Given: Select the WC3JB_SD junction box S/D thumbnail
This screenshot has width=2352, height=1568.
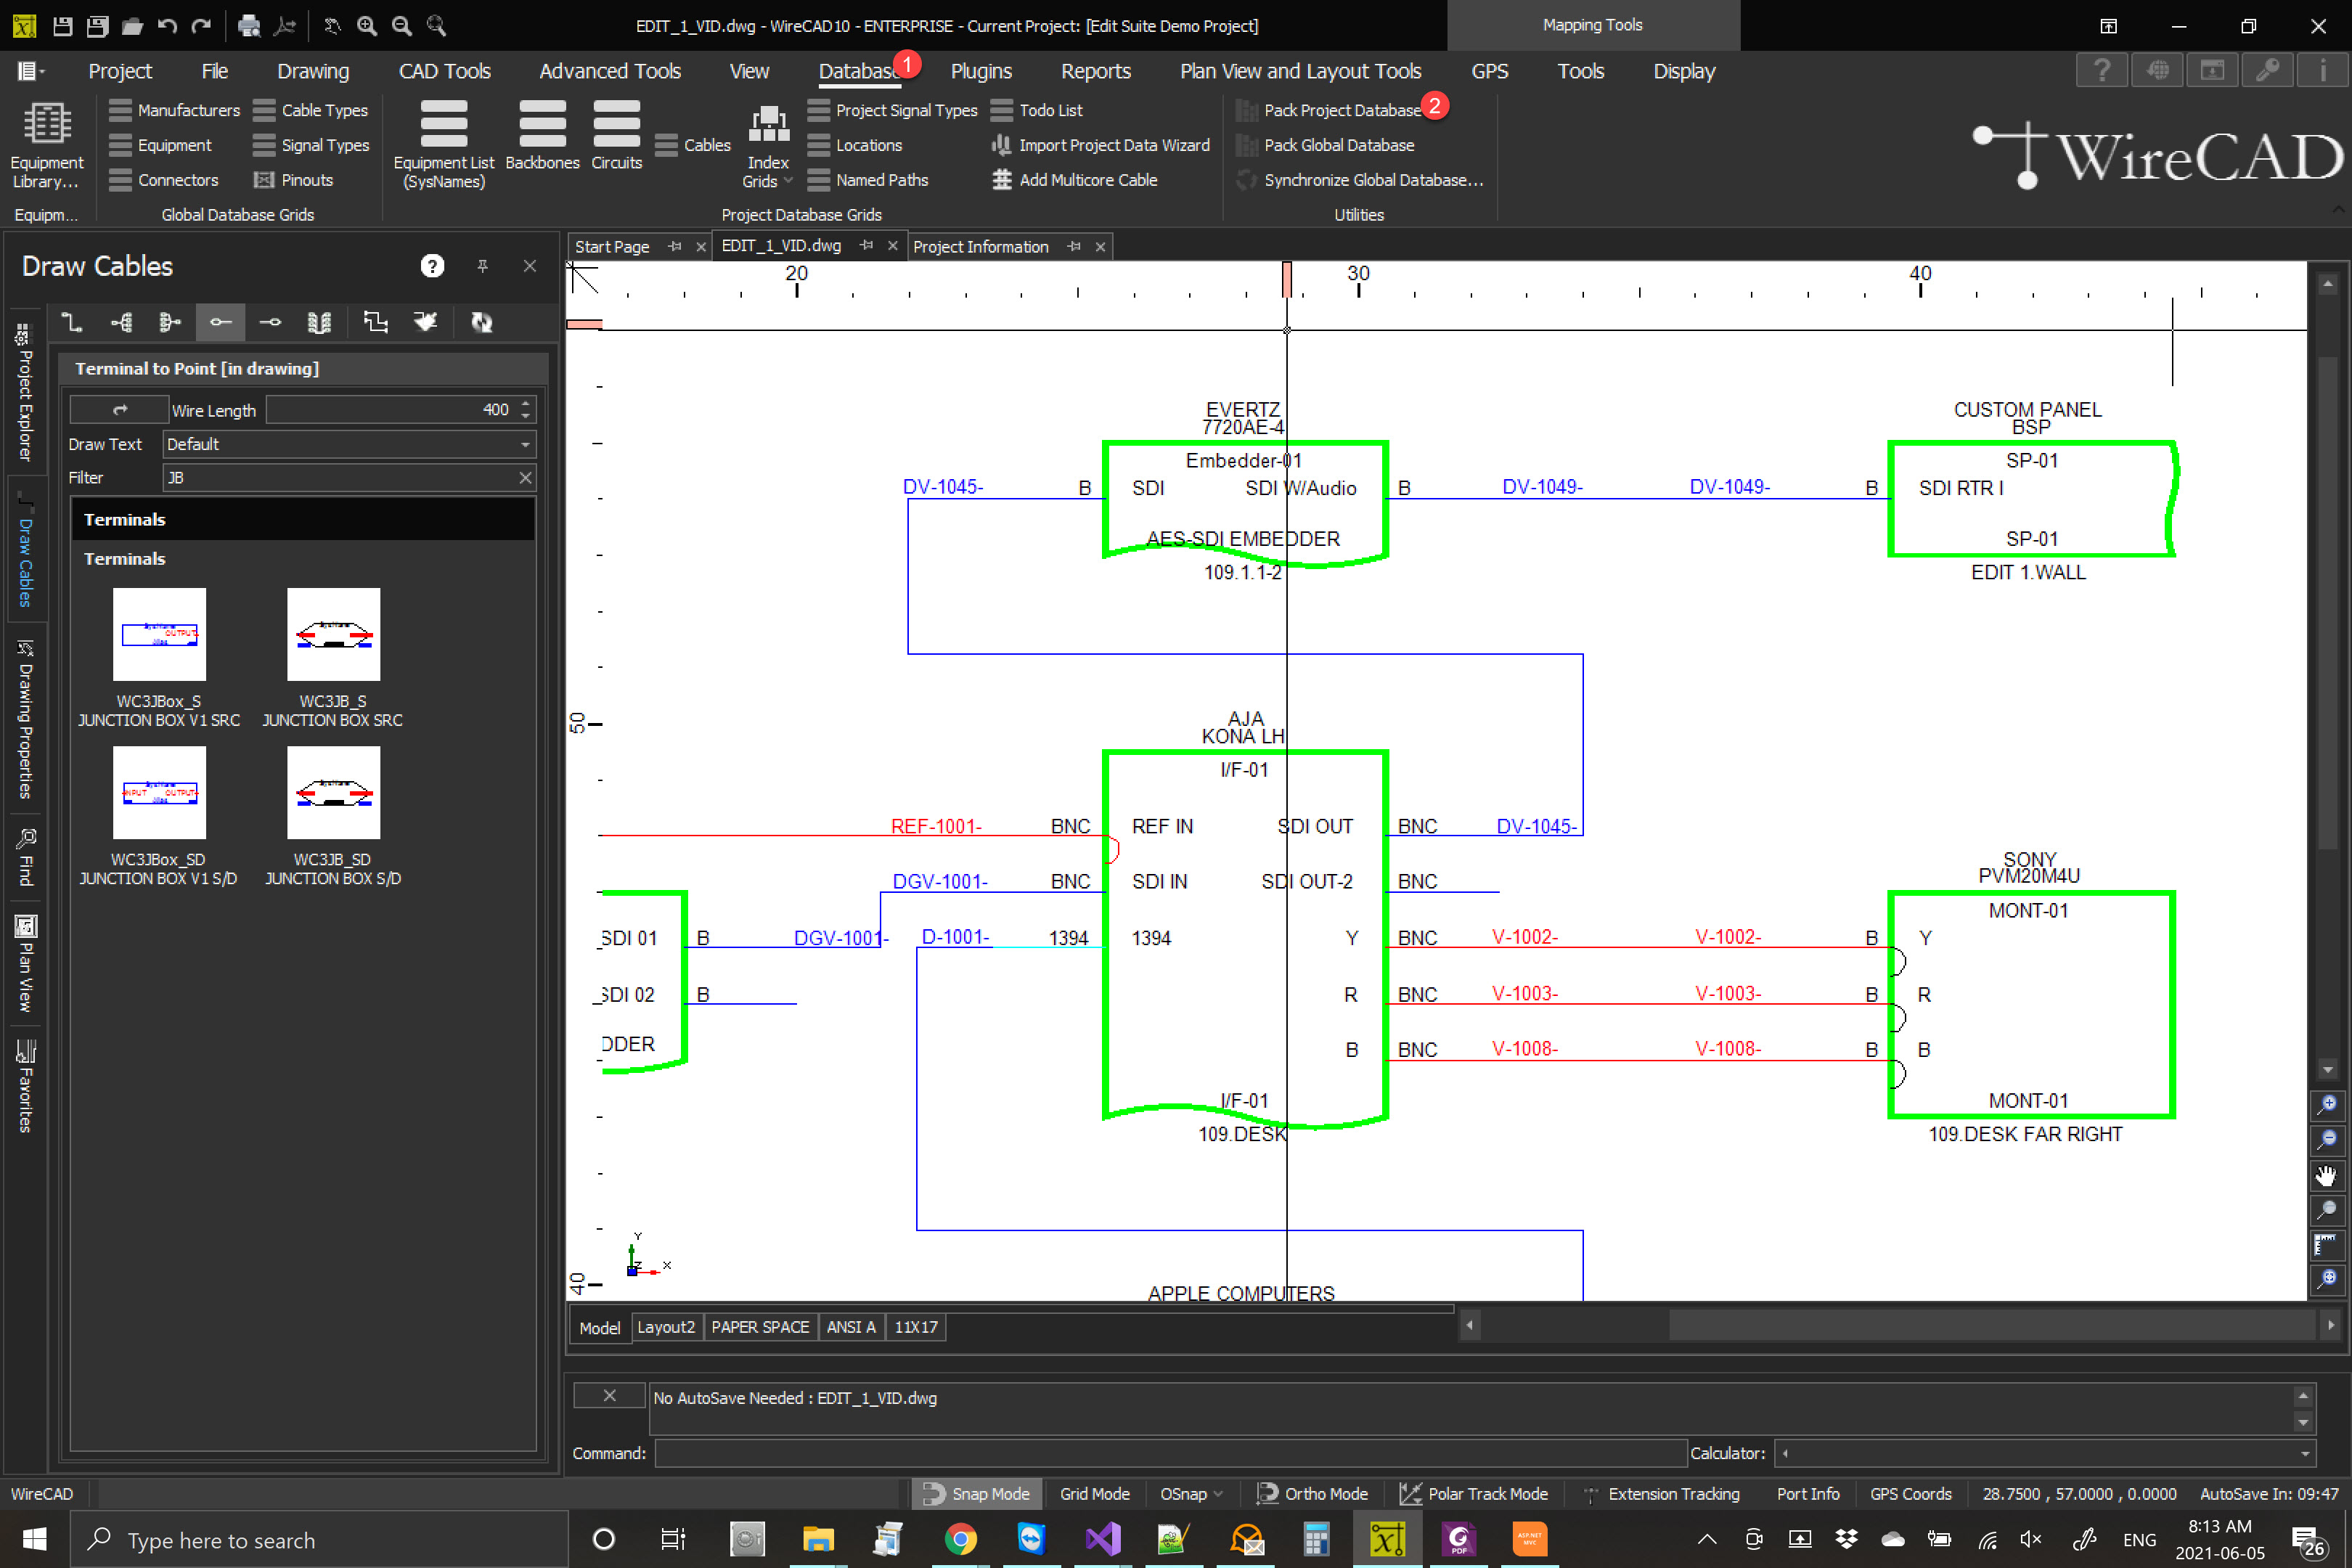Looking at the screenshot, I should [333, 792].
